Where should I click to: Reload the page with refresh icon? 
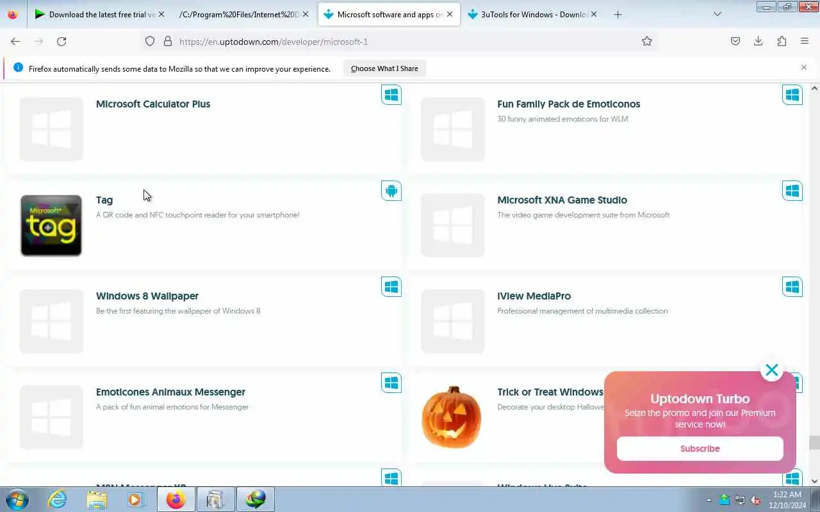(61, 41)
